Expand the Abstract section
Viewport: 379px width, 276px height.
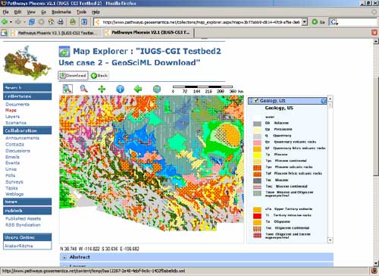pos(64,257)
